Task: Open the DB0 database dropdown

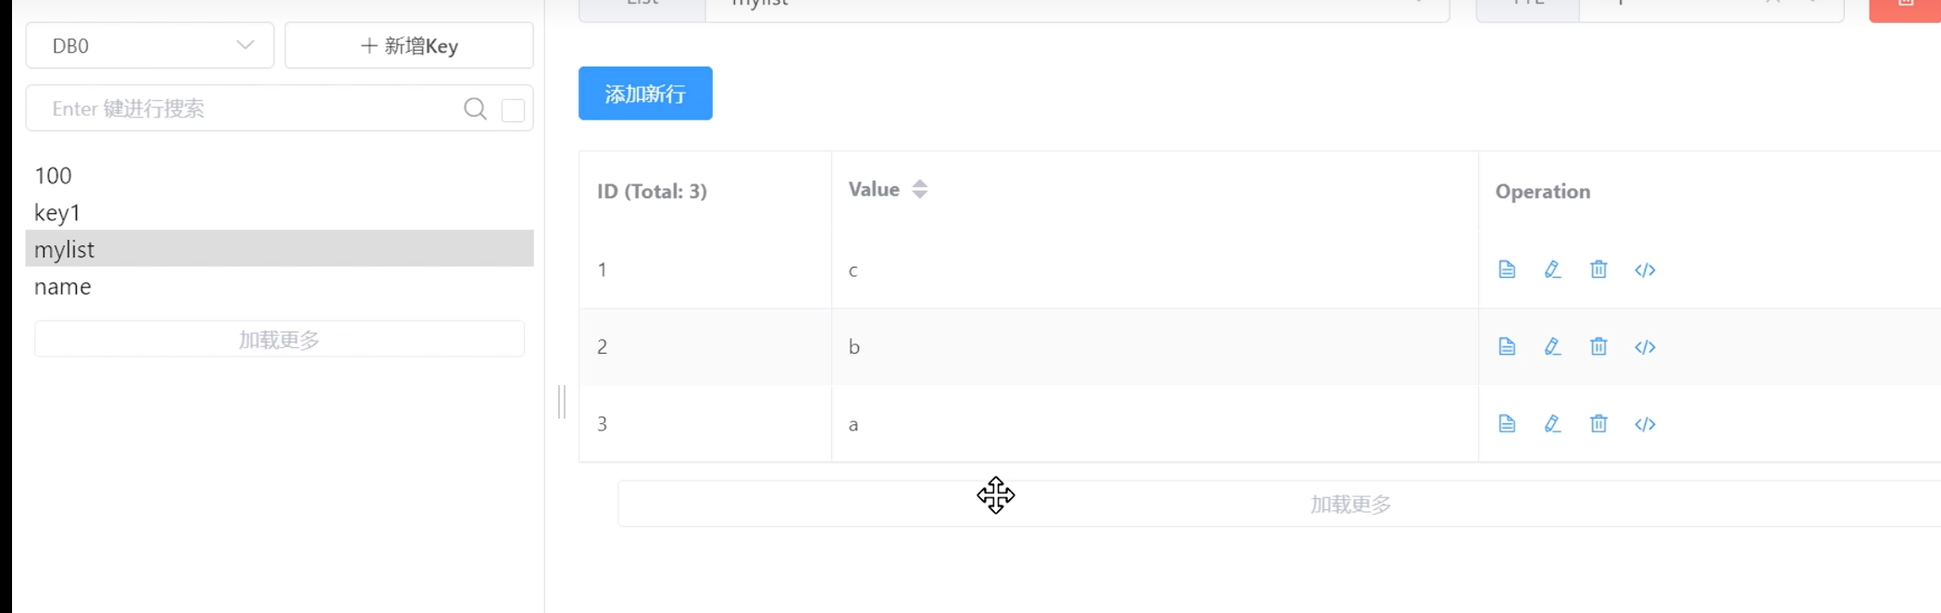Action: pyautogui.click(x=150, y=46)
